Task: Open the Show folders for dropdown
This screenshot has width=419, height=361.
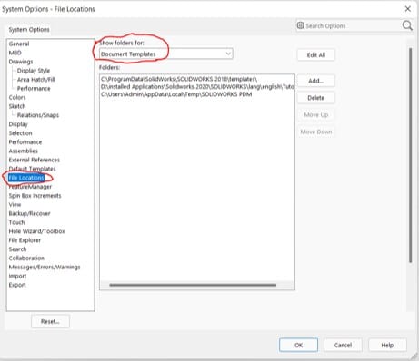Action: point(166,54)
